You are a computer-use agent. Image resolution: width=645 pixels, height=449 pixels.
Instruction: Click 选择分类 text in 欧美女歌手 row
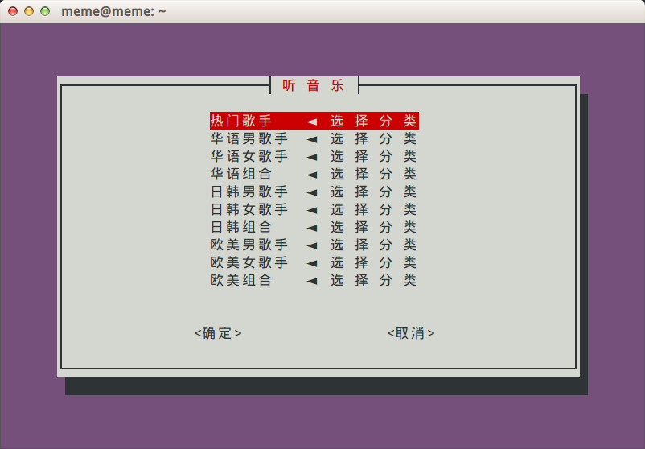coord(373,262)
